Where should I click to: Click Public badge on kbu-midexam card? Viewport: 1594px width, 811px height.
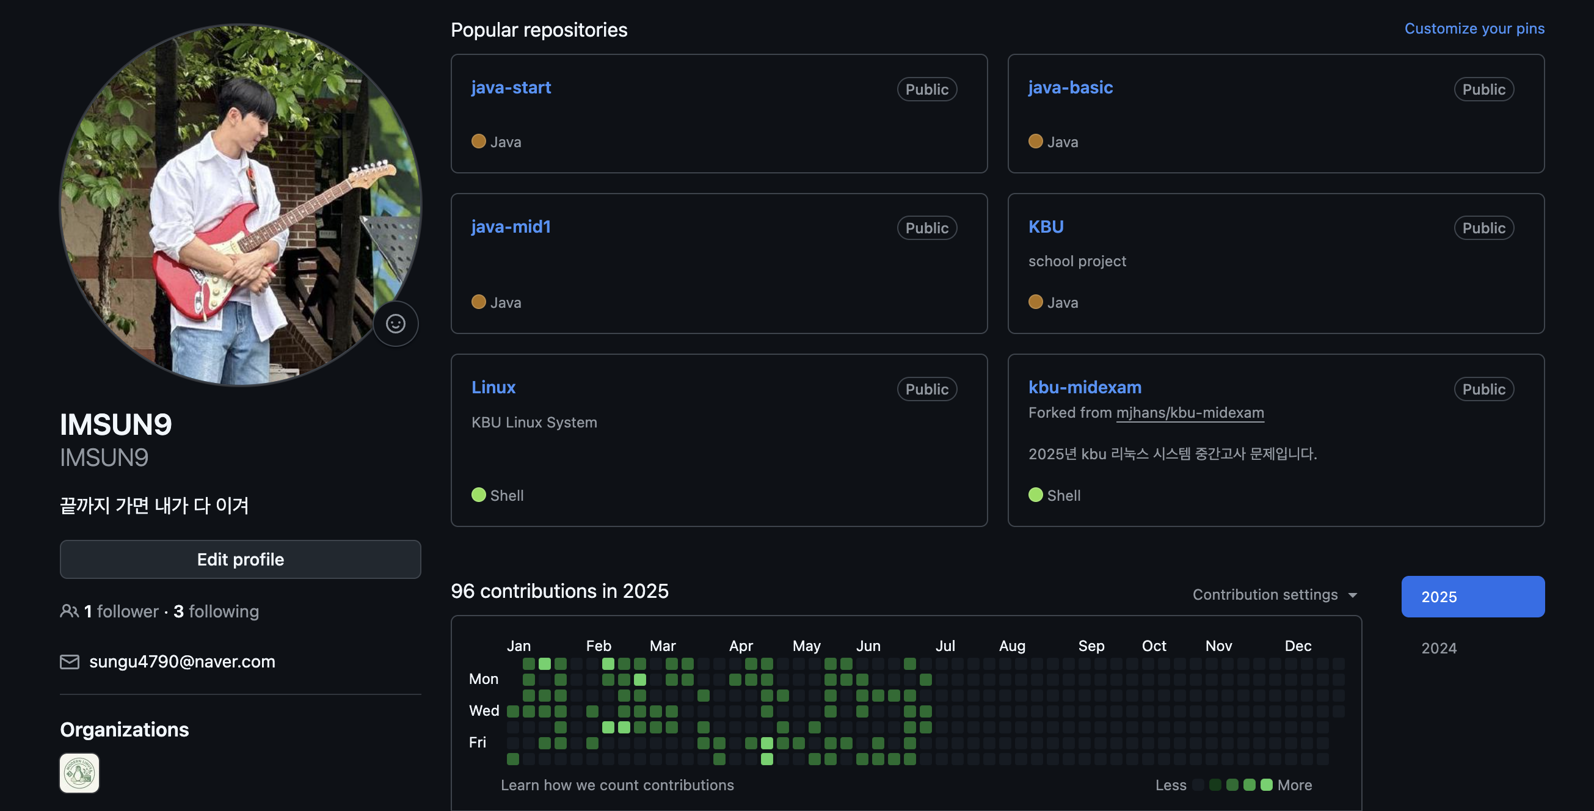1483,389
